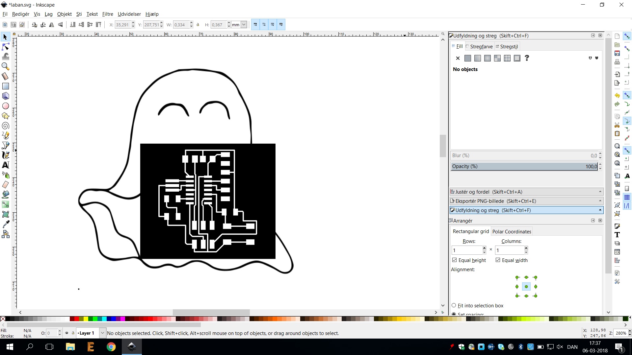Select the Color dropper tool
The width and height of the screenshot is (632, 355).
pos(6,224)
